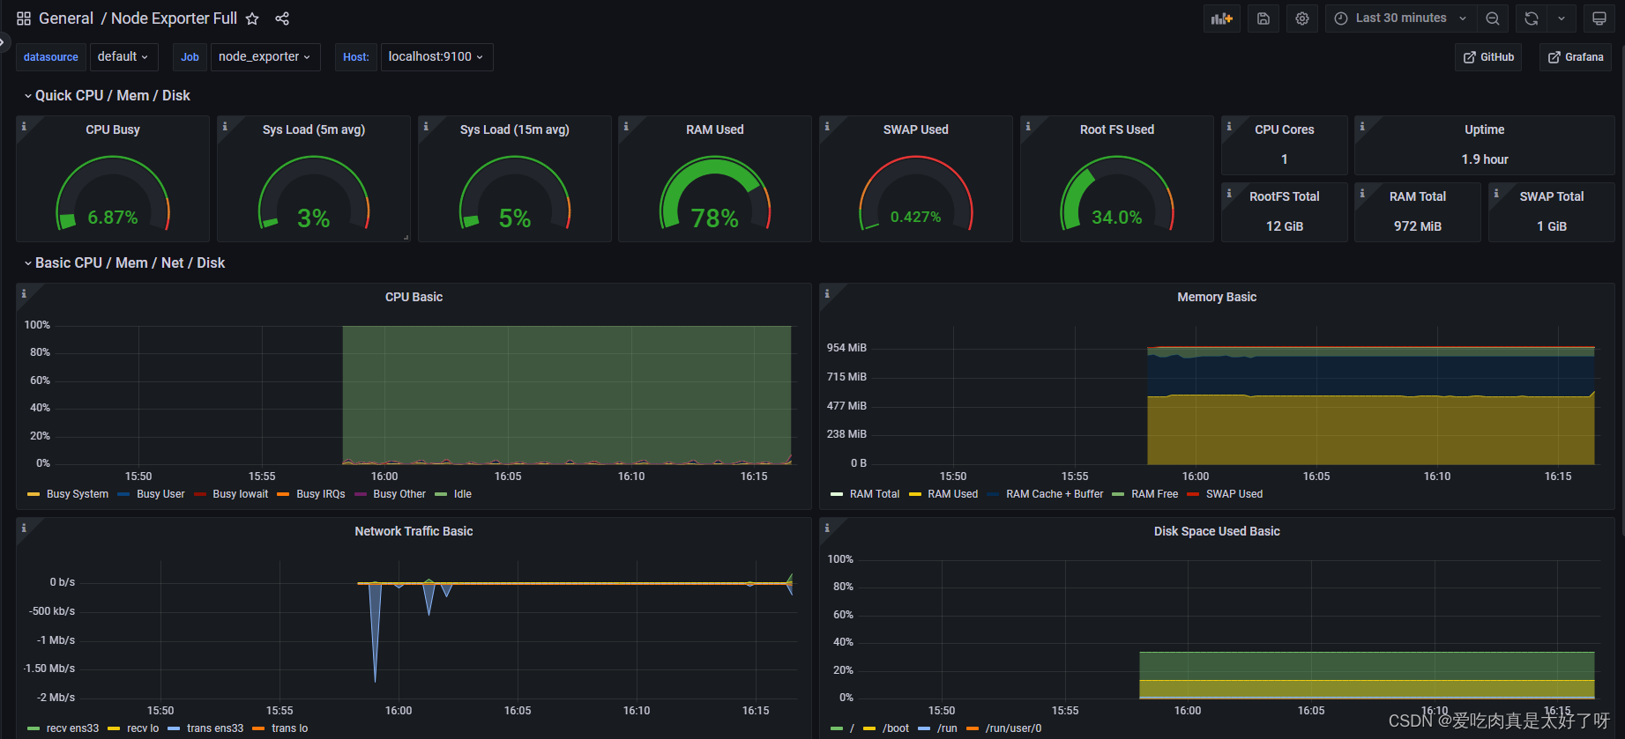Open the Job node_exporter dropdown

[265, 57]
